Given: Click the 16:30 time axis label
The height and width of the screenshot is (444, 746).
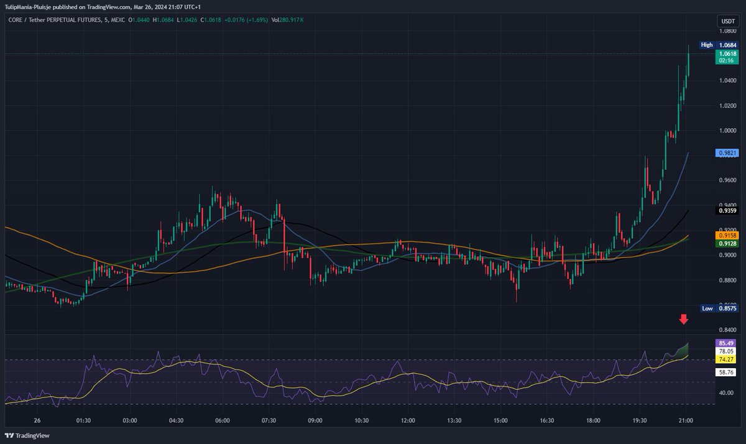Looking at the screenshot, I should coord(547,421).
